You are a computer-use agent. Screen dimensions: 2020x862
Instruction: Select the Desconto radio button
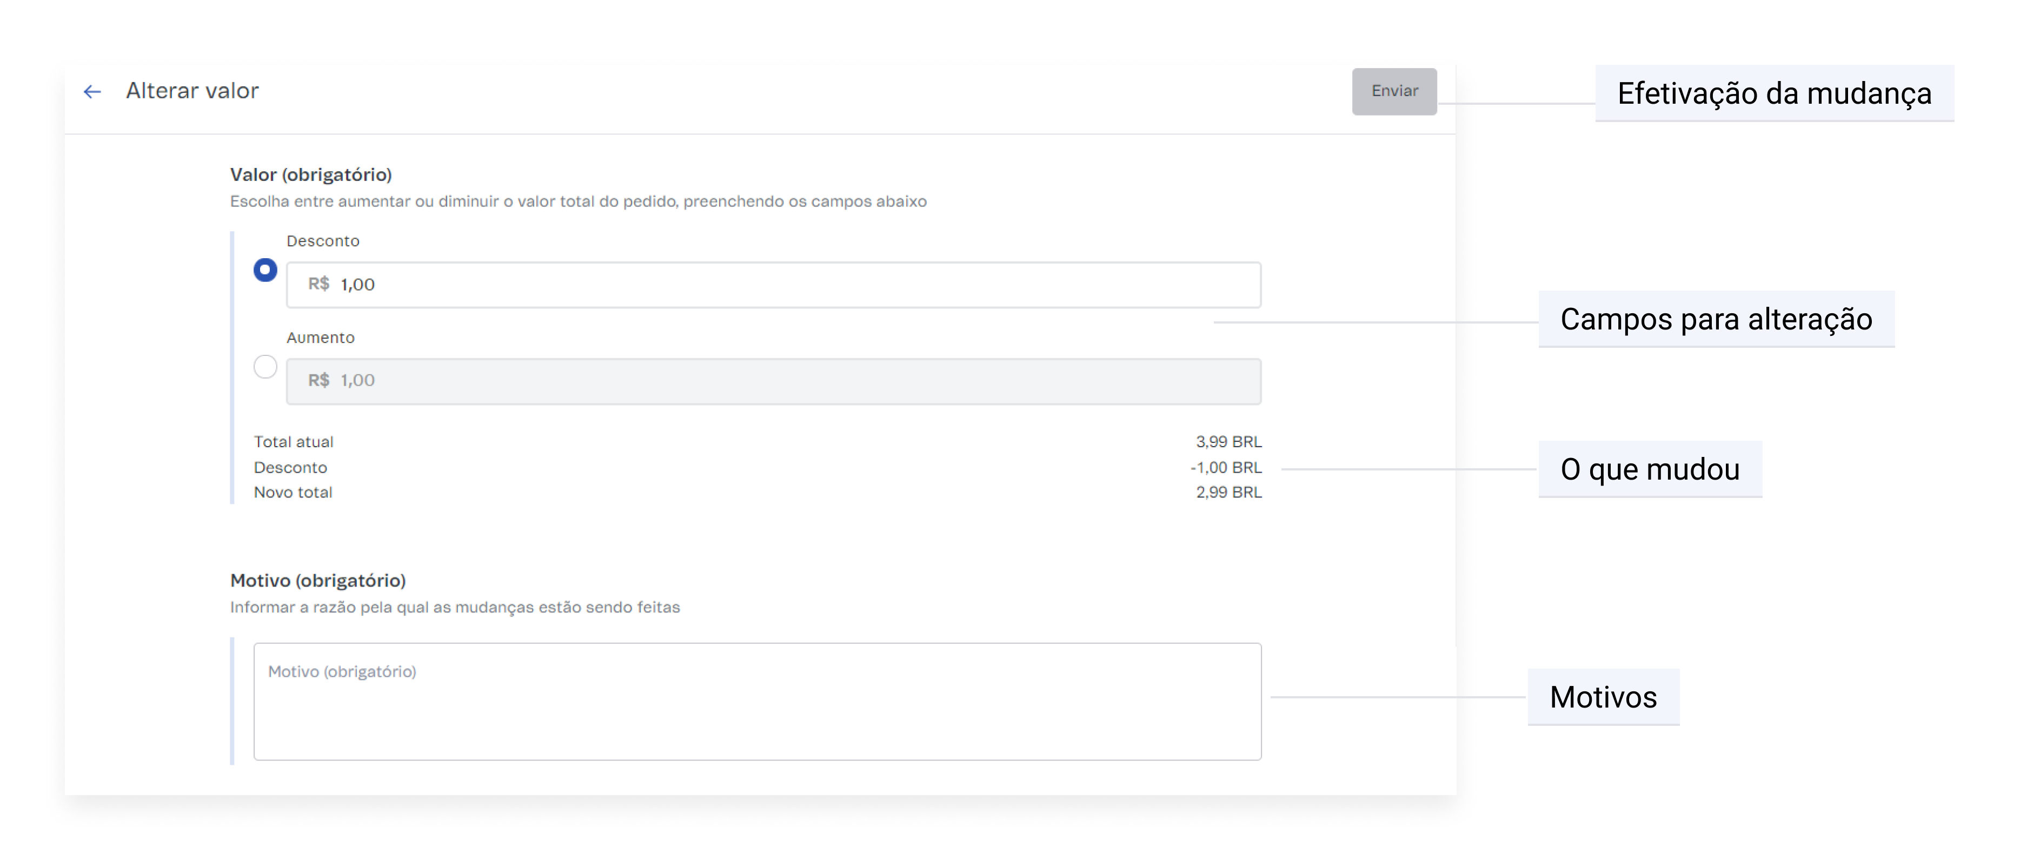[x=265, y=271]
